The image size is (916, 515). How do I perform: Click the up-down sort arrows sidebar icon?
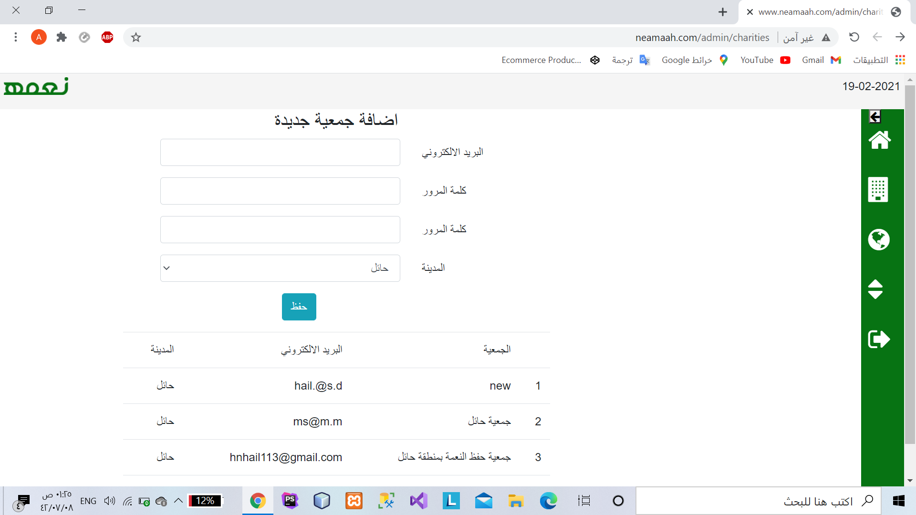[875, 289]
